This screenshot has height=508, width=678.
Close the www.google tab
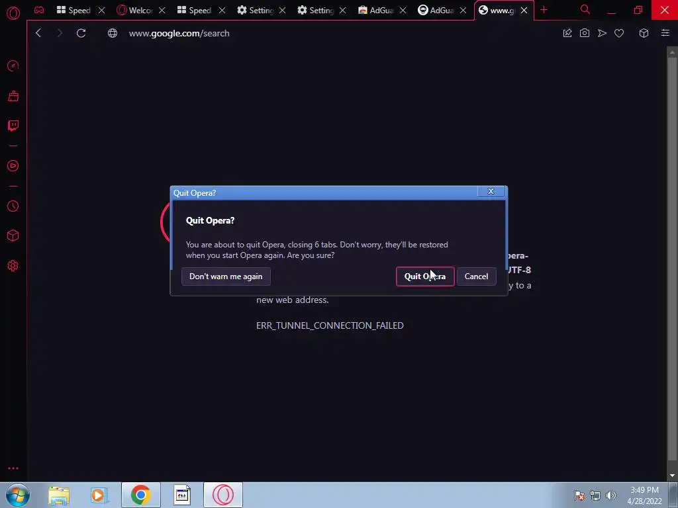click(x=524, y=11)
